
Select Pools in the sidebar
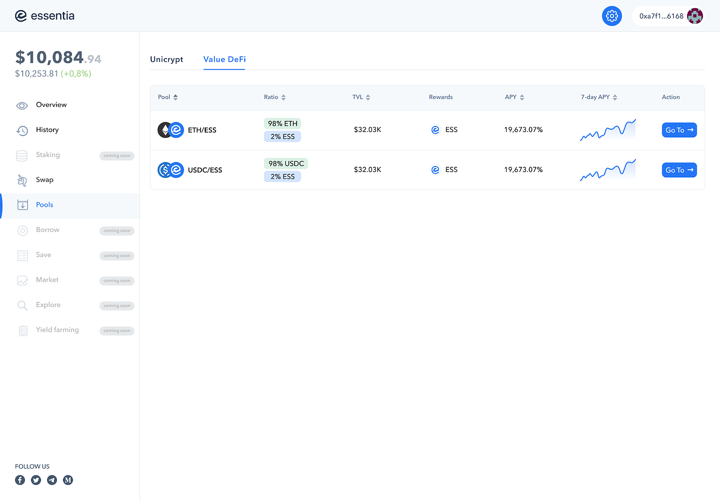tap(70, 205)
